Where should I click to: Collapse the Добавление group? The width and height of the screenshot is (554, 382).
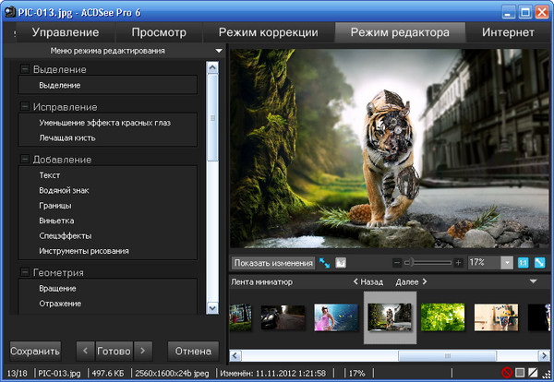pos(25,160)
